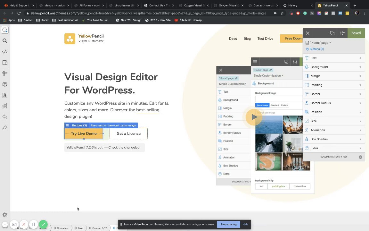Click the Get a License button

coord(128,133)
